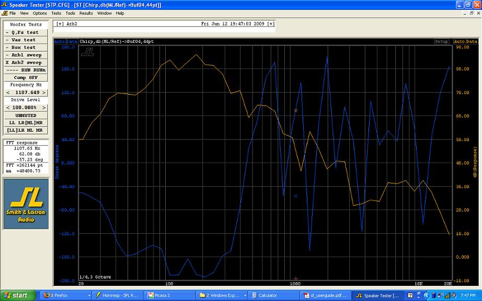Viewport: 482px width, 301px height.
Task: Open the Windows start menu
Action: 17,295
